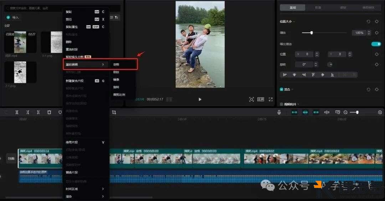The image size is (385, 201).
Task: Open fullscreen preview with the expand icon
Action: (x=271, y=99)
